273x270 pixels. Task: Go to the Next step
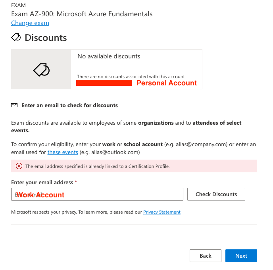click(x=241, y=256)
